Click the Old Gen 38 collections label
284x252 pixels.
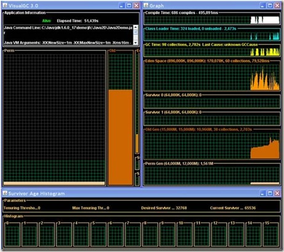pos(199,130)
